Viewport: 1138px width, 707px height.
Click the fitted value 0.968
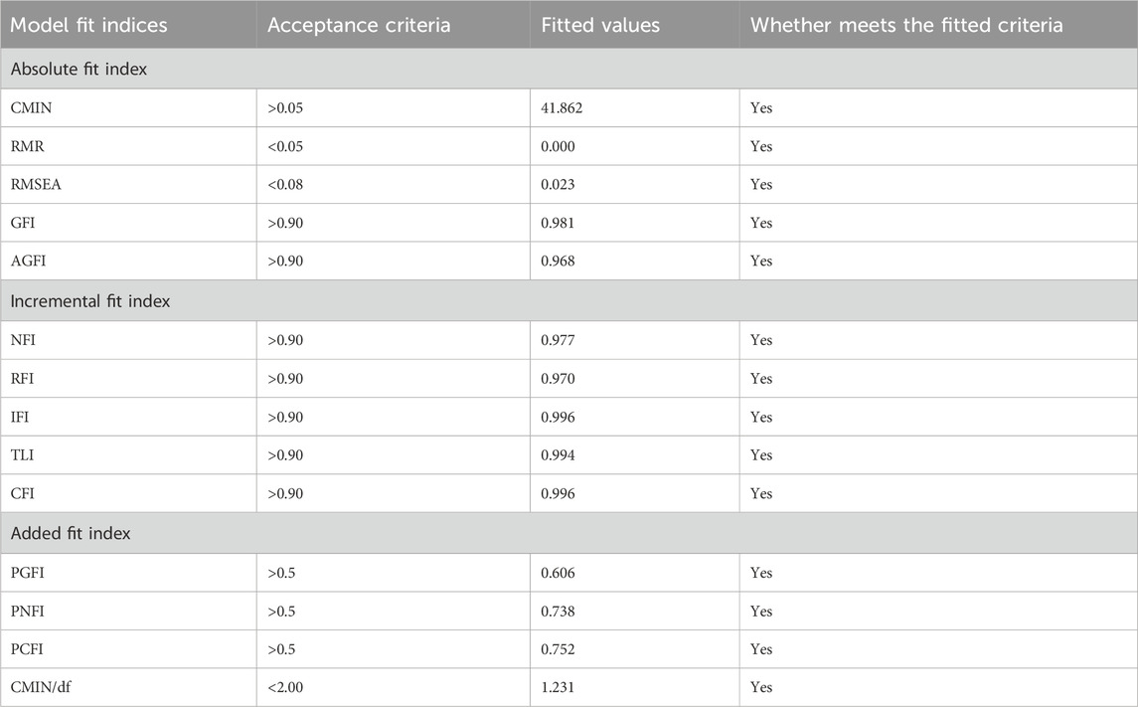point(559,262)
